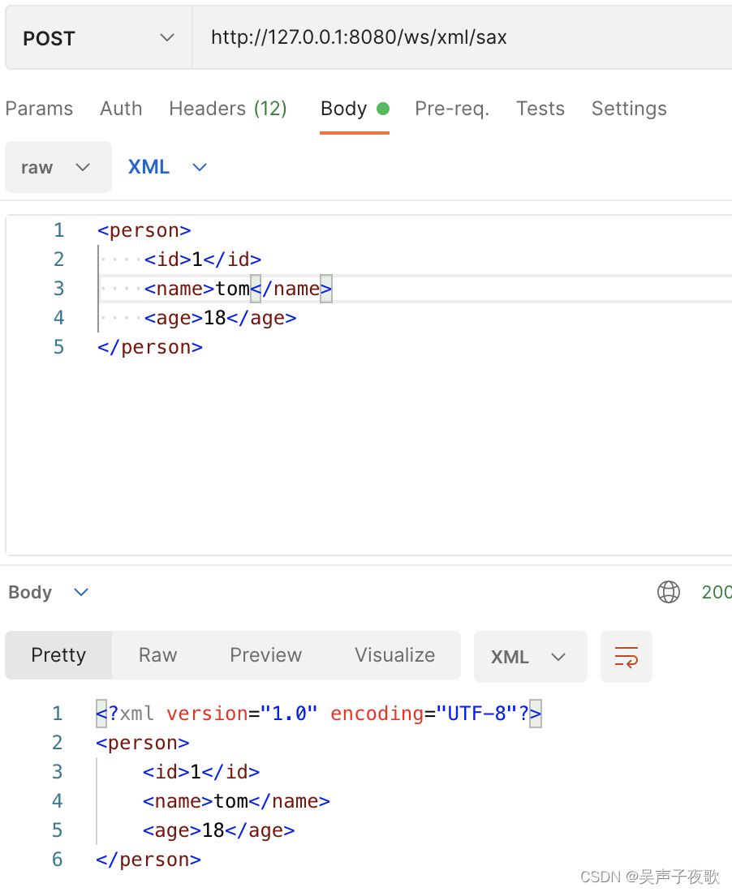Select the Raw response view
732x892 pixels.
[157, 654]
